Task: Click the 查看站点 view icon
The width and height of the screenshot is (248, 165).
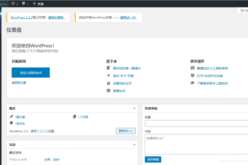Action: [x=108, y=90]
